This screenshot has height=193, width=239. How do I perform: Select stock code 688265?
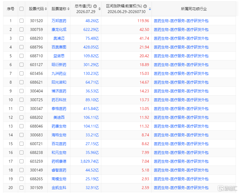pyautogui.click(x=36, y=179)
